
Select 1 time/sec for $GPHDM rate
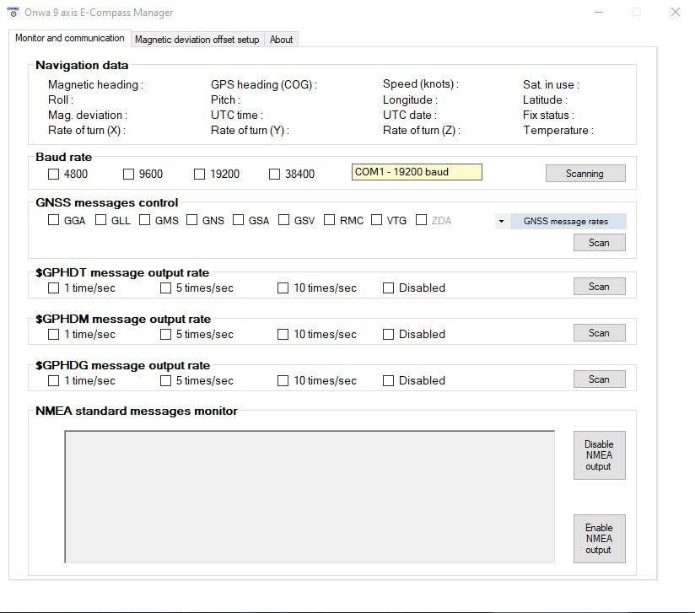pyautogui.click(x=54, y=334)
